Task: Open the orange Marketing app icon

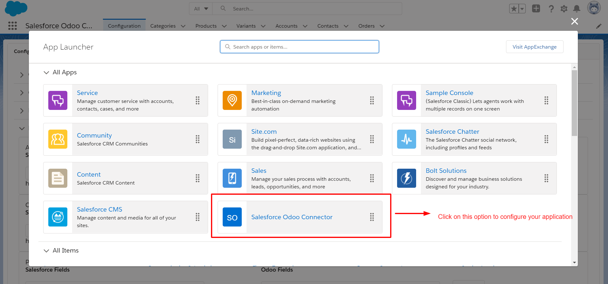Action: click(x=232, y=100)
